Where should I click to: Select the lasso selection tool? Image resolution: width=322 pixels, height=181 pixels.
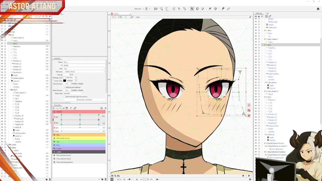pyautogui.click(x=197, y=9)
